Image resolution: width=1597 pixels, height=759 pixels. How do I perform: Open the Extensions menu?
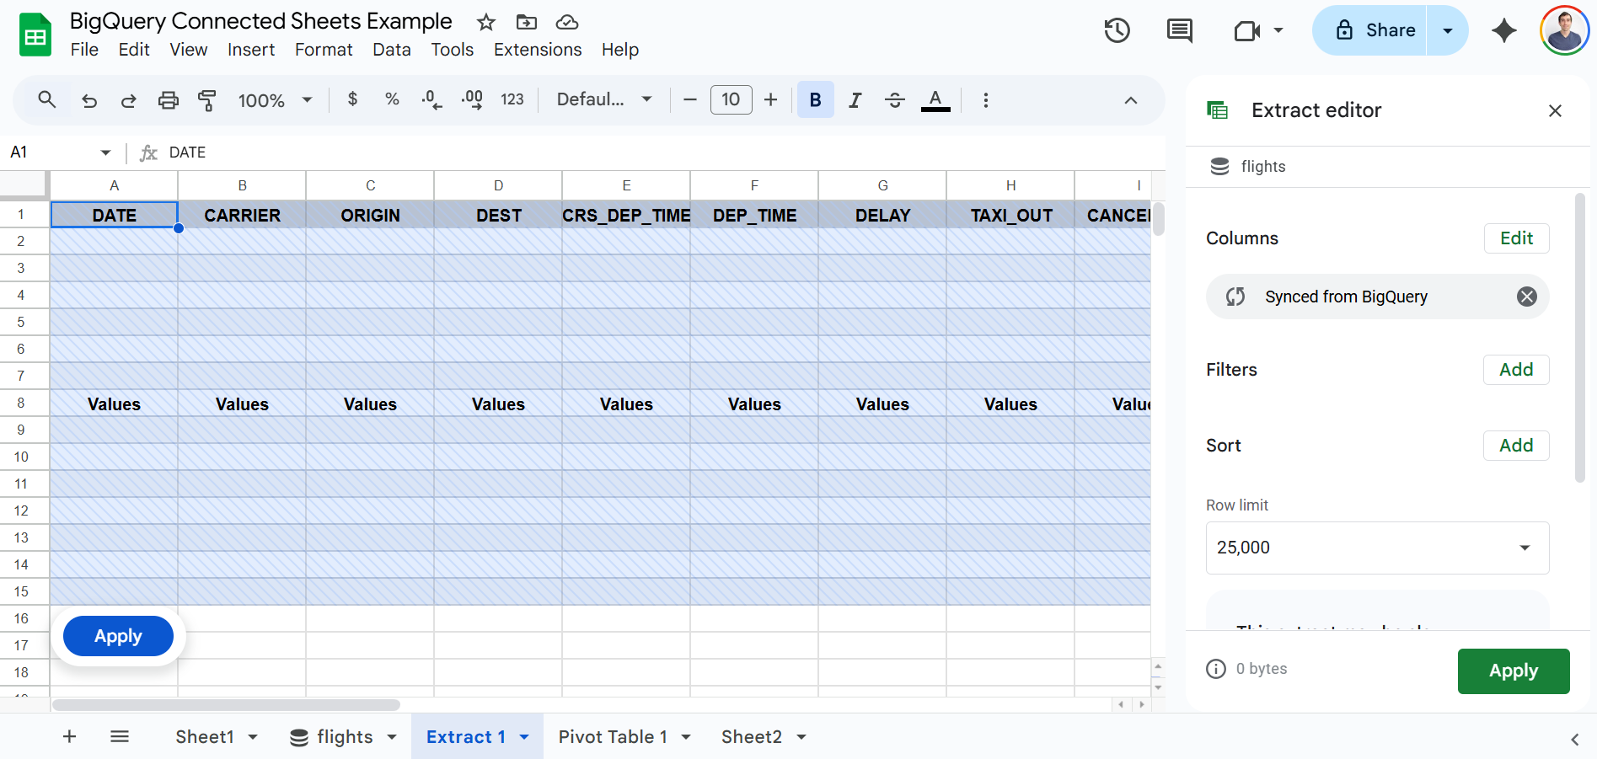click(x=537, y=50)
